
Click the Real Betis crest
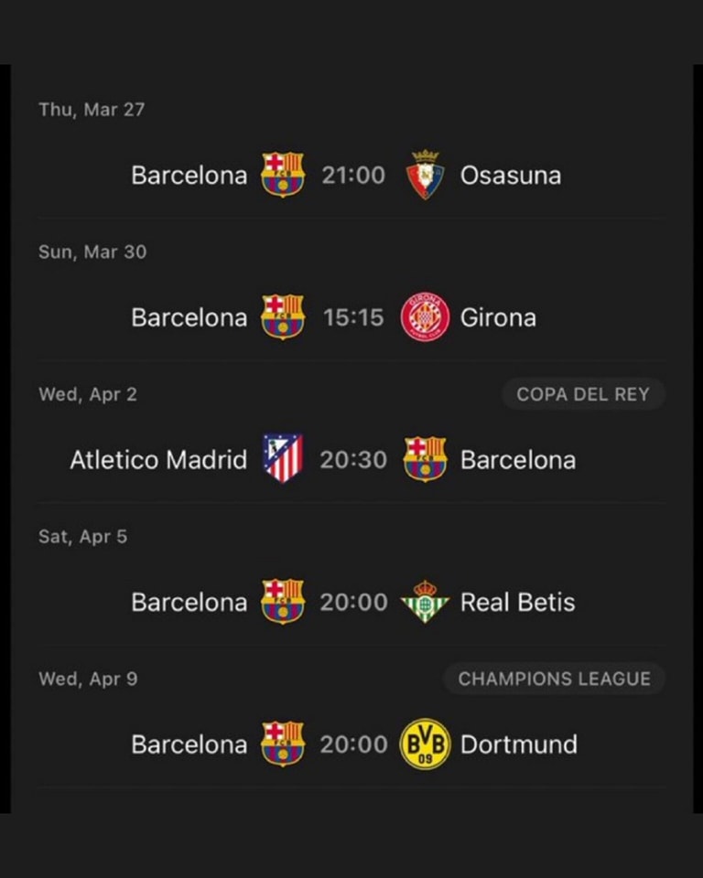coord(425,602)
